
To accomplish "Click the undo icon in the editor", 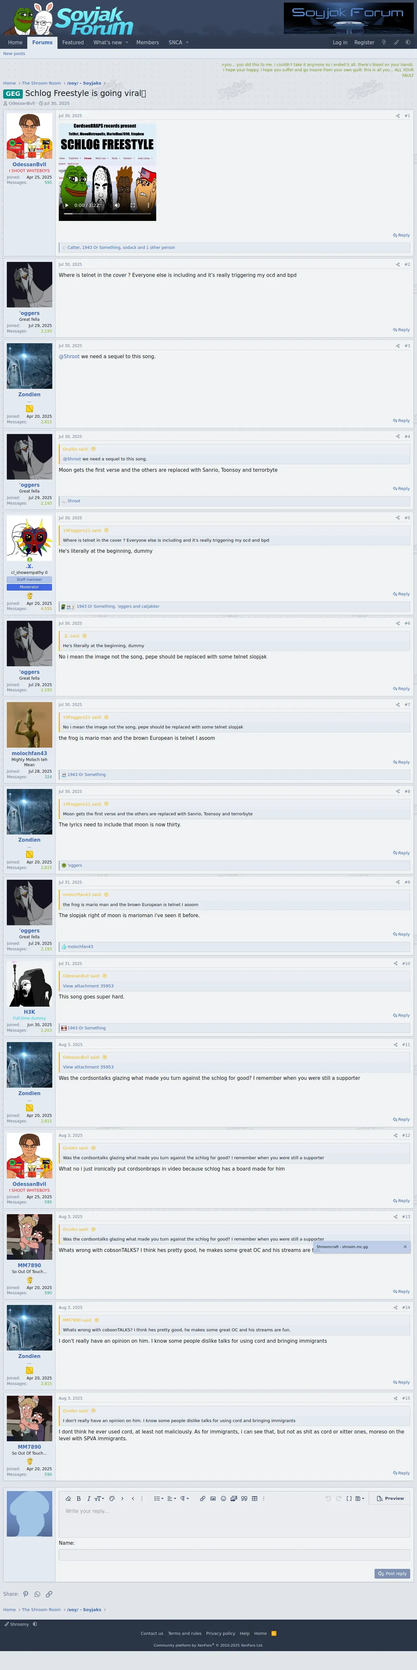I will tap(328, 1498).
